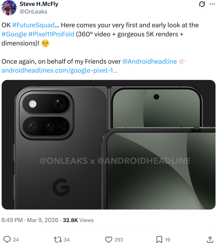217x243 pixels.
Task: Open the #FutureSquad hashtag
Action: click(33, 25)
